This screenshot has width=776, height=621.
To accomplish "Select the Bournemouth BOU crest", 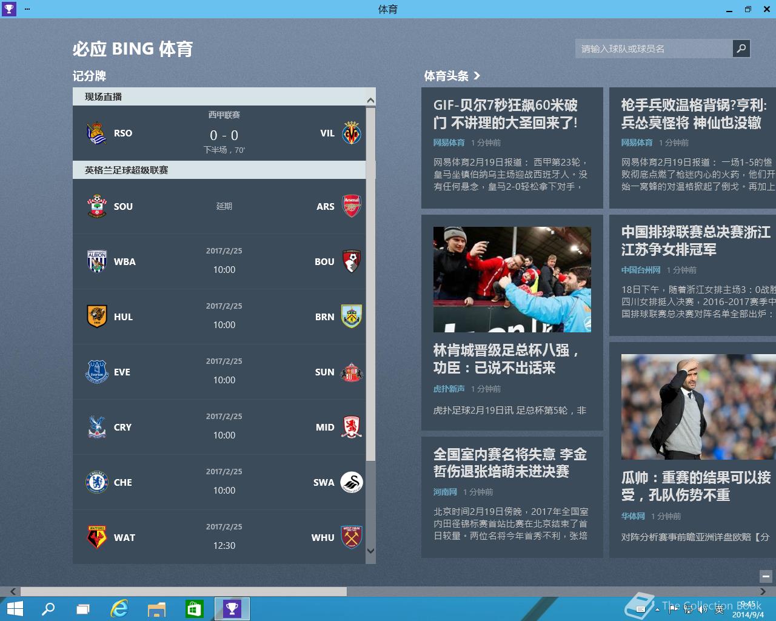I will click(352, 261).
